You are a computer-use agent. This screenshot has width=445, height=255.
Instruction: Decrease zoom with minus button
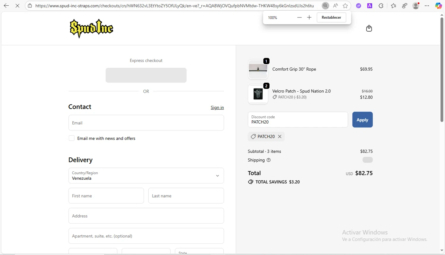(x=299, y=17)
